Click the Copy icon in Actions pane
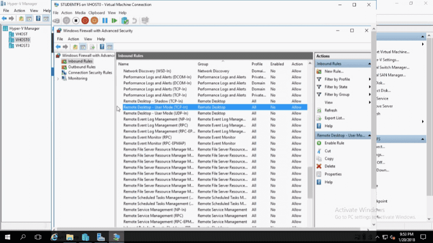Image resolution: width=433 pixels, height=243 pixels. click(x=319, y=159)
